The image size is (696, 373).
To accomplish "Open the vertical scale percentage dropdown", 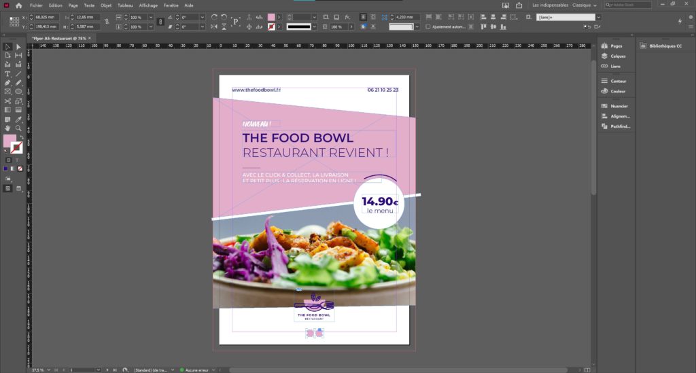I will point(151,26).
